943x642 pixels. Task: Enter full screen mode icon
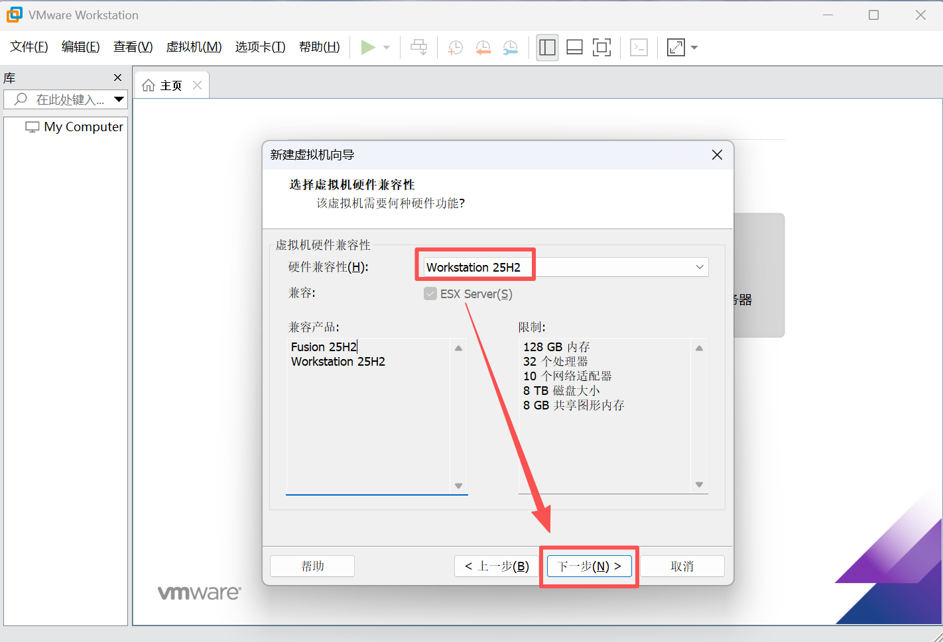click(x=601, y=47)
